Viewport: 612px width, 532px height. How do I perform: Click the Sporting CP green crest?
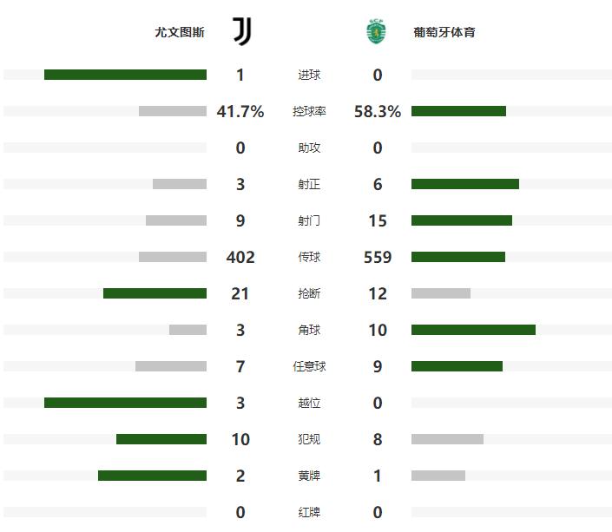coord(377,32)
